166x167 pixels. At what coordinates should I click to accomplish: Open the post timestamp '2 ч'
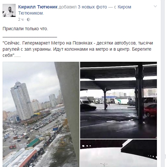pyautogui.click(x=21, y=19)
